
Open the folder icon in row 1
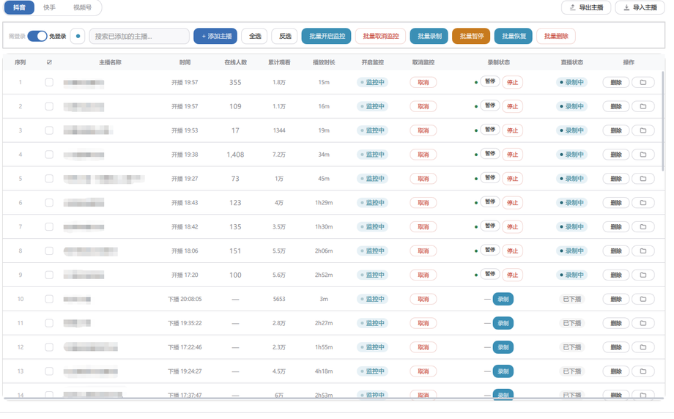coord(643,82)
